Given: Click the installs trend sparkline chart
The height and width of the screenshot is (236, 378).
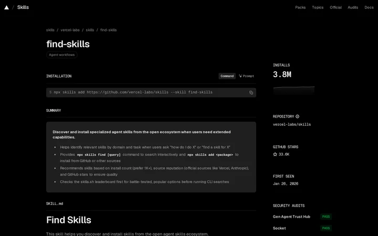Looking at the screenshot, I should coord(294,91).
